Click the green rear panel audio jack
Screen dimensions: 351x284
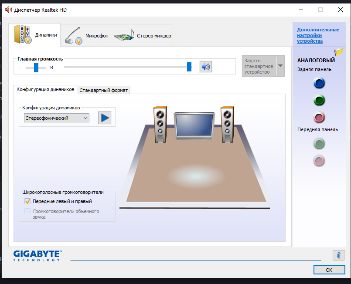coord(319,100)
